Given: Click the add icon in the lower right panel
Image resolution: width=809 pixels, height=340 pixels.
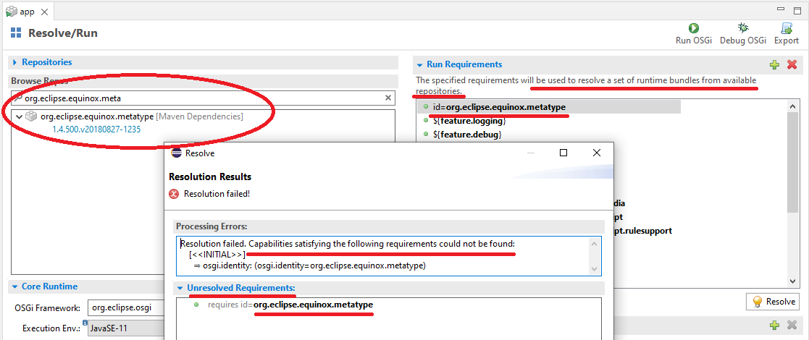Looking at the screenshot, I should click(x=774, y=325).
